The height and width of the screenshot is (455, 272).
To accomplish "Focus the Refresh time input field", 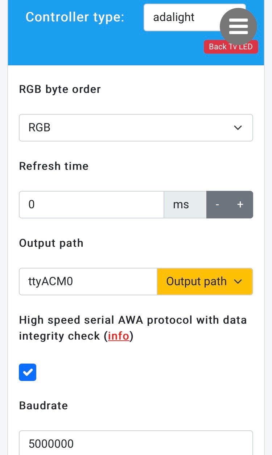I will [x=91, y=205].
